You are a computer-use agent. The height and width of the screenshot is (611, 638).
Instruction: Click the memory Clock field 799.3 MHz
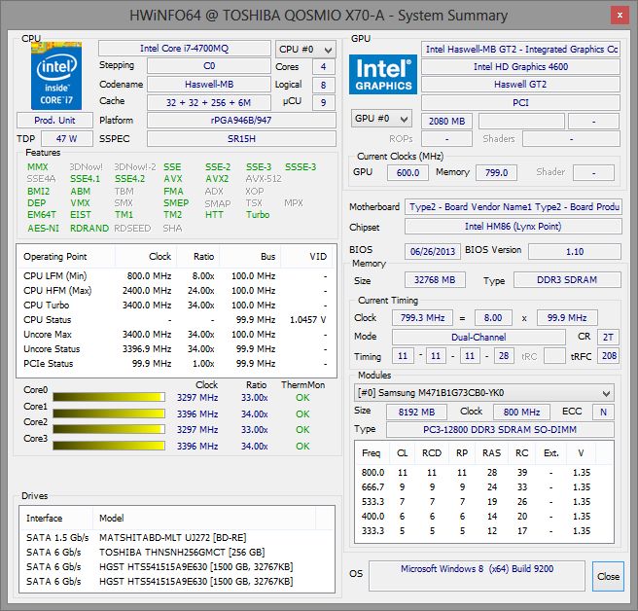422,318
